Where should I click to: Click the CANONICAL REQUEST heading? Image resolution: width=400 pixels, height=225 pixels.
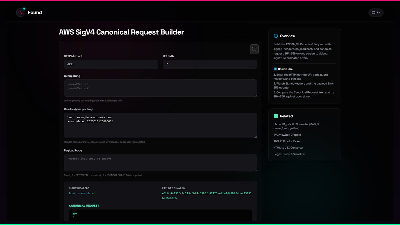pyautogui.click(x=84, y=206)
